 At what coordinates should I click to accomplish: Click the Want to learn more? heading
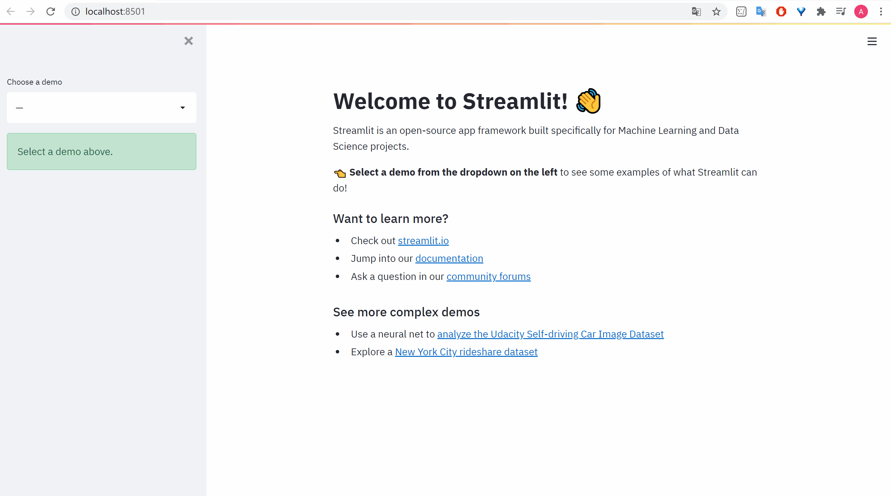coord(391,219)
